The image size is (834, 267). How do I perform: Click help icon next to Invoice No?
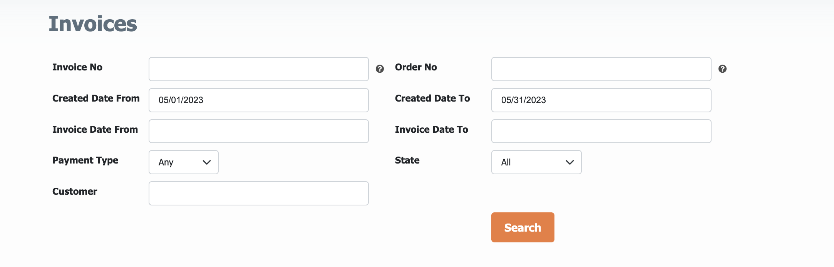coord(380,69)
